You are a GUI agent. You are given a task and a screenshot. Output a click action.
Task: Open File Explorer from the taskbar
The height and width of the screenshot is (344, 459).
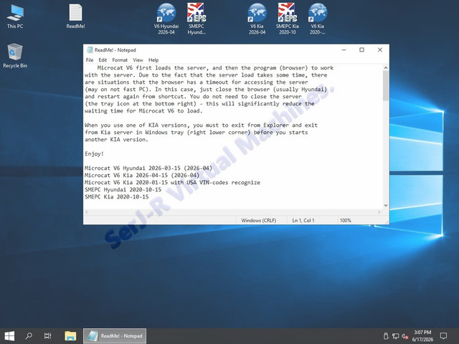pos(70,336)
